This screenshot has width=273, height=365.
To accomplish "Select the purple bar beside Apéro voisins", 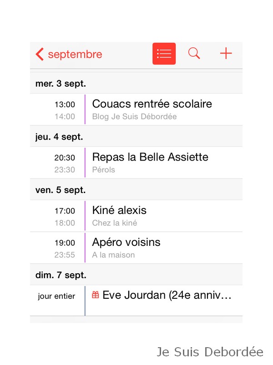I will click(x=85, y=247).
